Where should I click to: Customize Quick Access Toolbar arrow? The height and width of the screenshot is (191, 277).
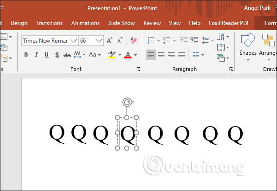coord(2,8)
